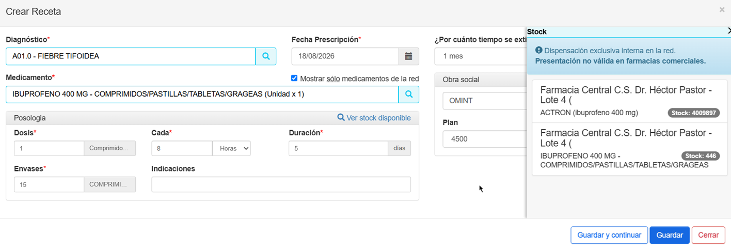Click the Duración days input field

click(x=338, y=148)
